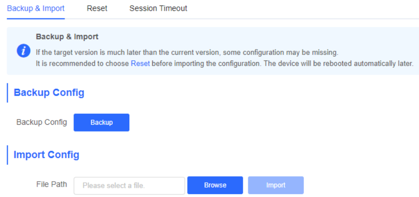Select the Backup & Import tab
Image resolution: width=419 pixels, height=197 pixels.
tap(36, 8)
